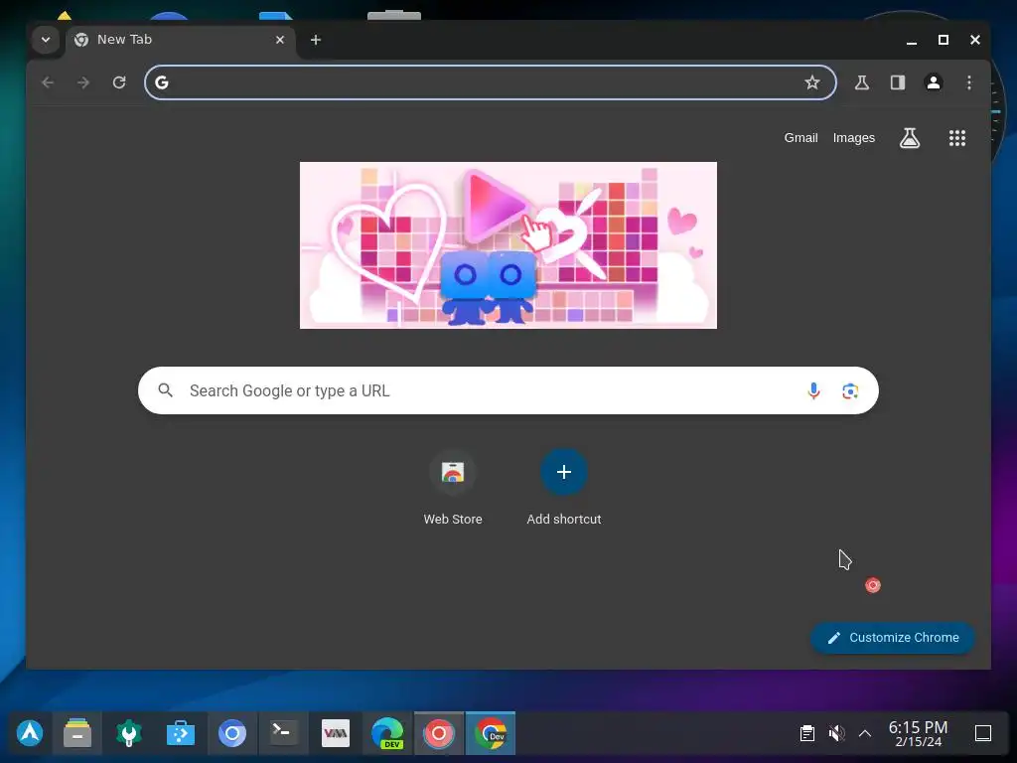The image size is (1017, 763).
Task: Open Chrome Labs flask in toolbar
Action: 862,82
